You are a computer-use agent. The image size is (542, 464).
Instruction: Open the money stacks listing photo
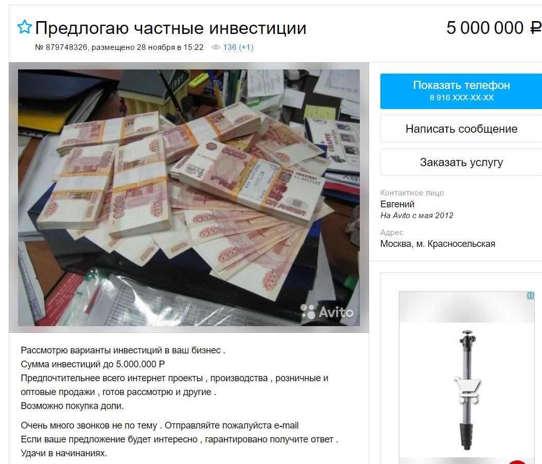pos(189,198)
